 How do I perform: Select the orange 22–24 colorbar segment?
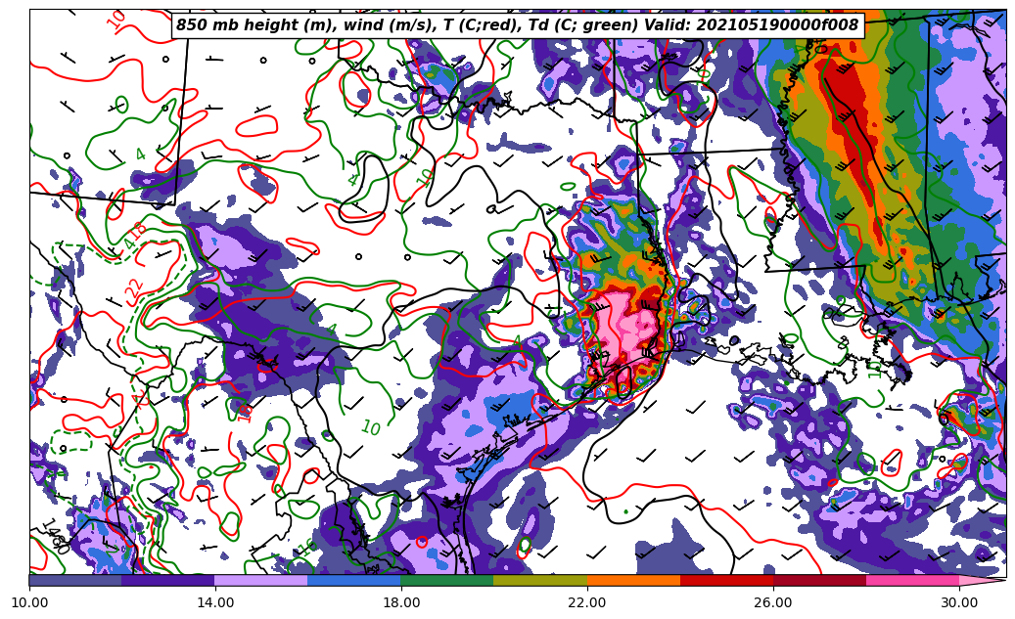(633, 580)
